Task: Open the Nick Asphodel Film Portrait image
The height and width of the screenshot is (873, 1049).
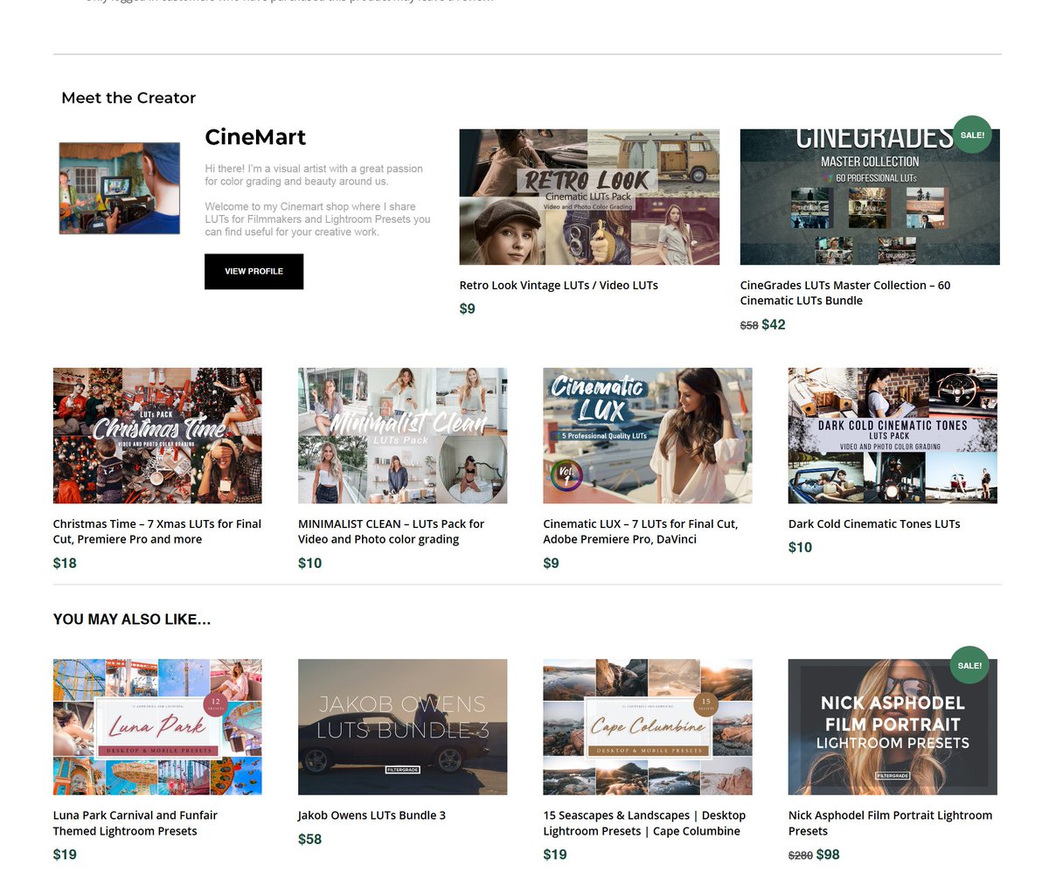Action: 893,727
